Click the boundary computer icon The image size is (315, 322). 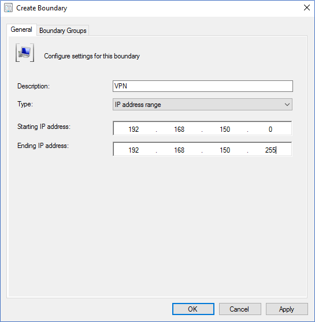(x=25, y=53)
